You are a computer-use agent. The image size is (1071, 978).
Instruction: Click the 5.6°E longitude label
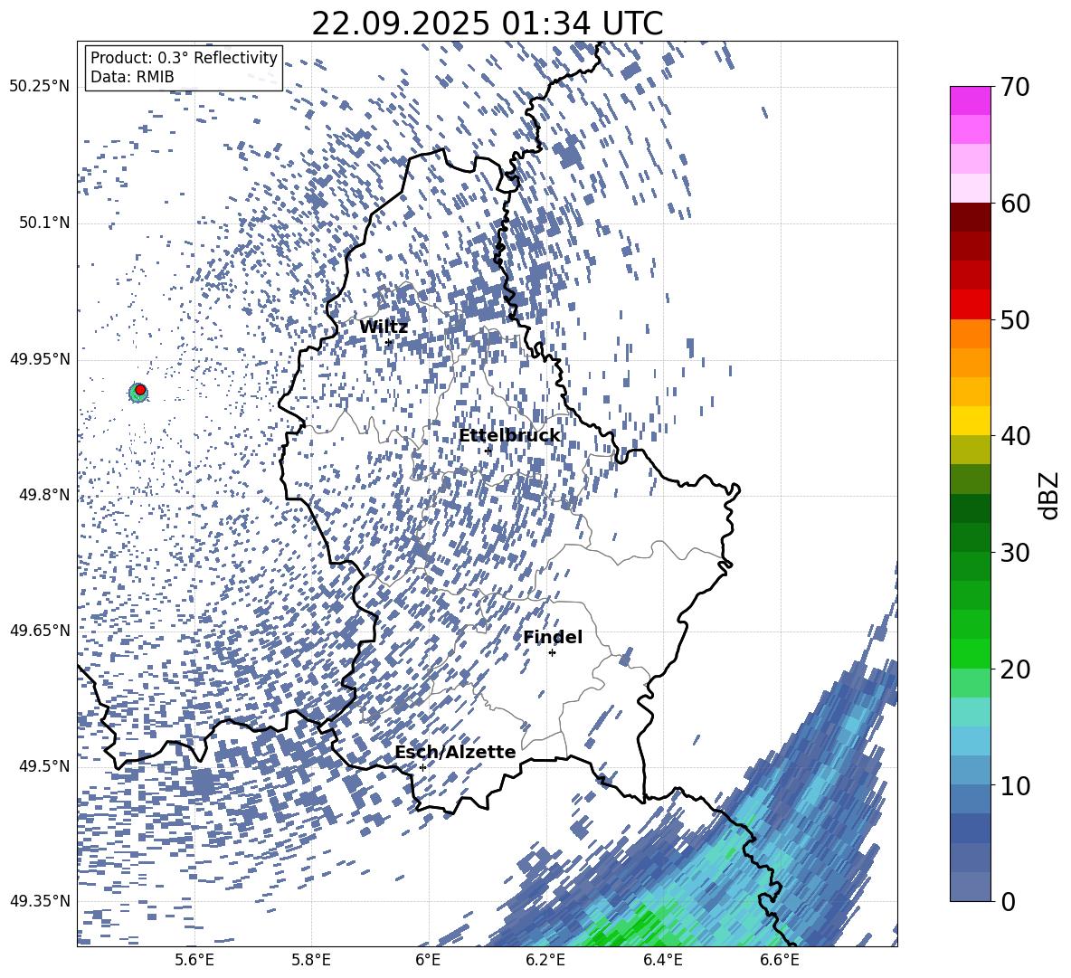point(194,960)
